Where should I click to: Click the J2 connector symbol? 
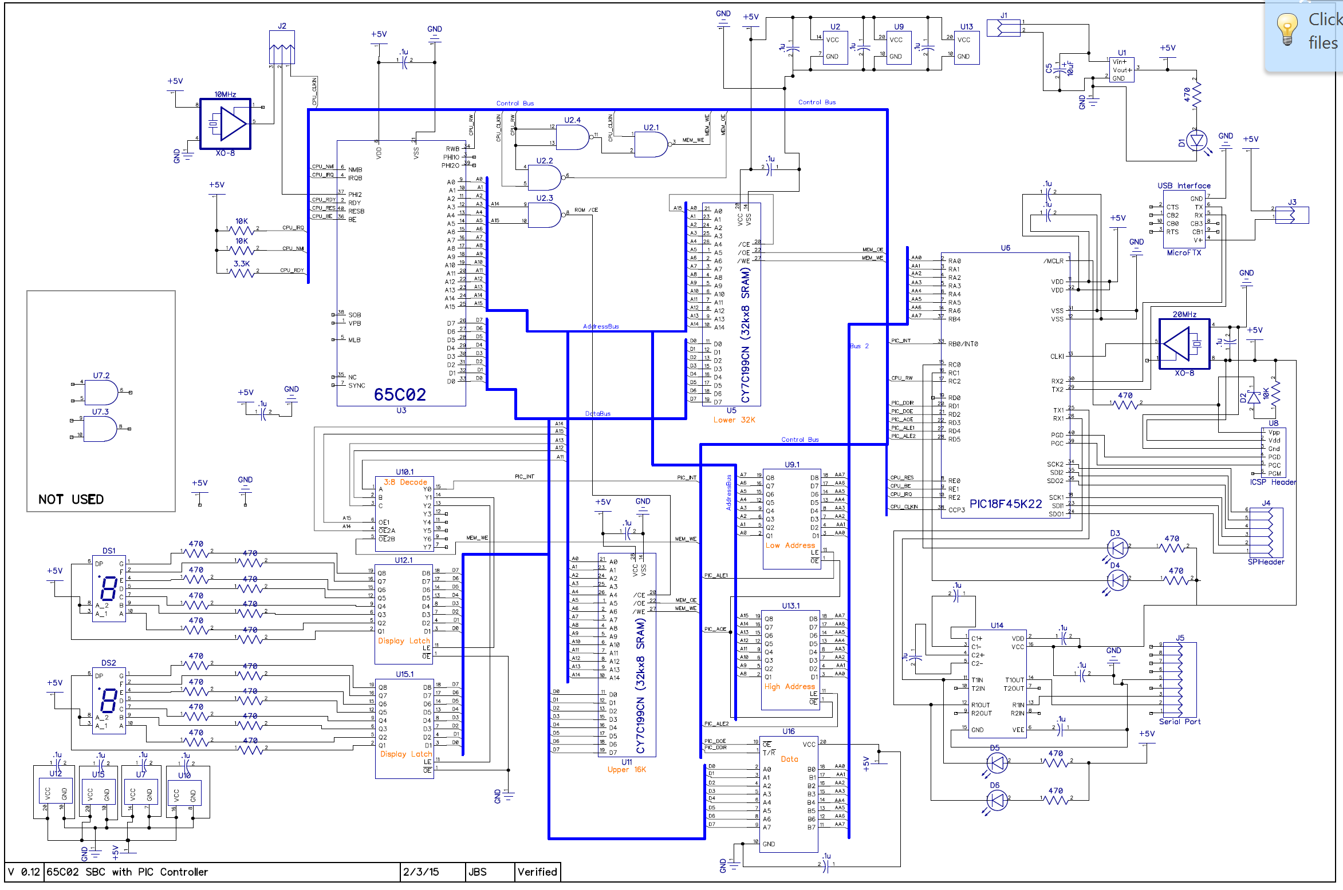point(282,47)
